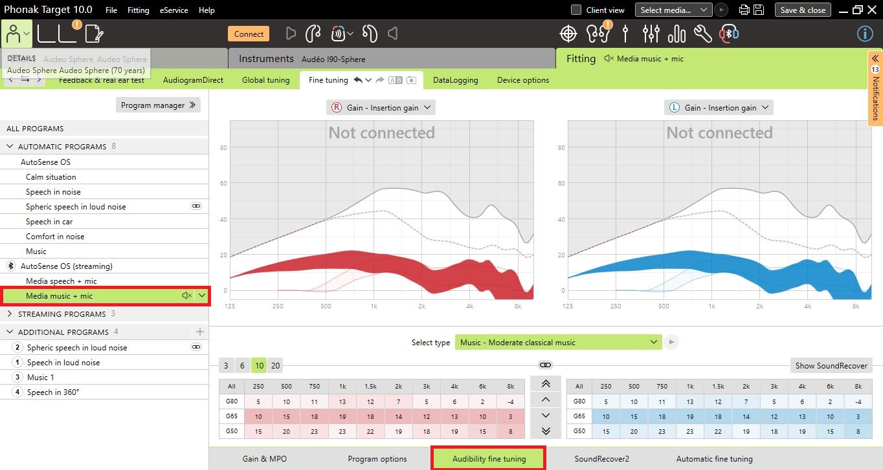Open the Program manager

[158, 105]
